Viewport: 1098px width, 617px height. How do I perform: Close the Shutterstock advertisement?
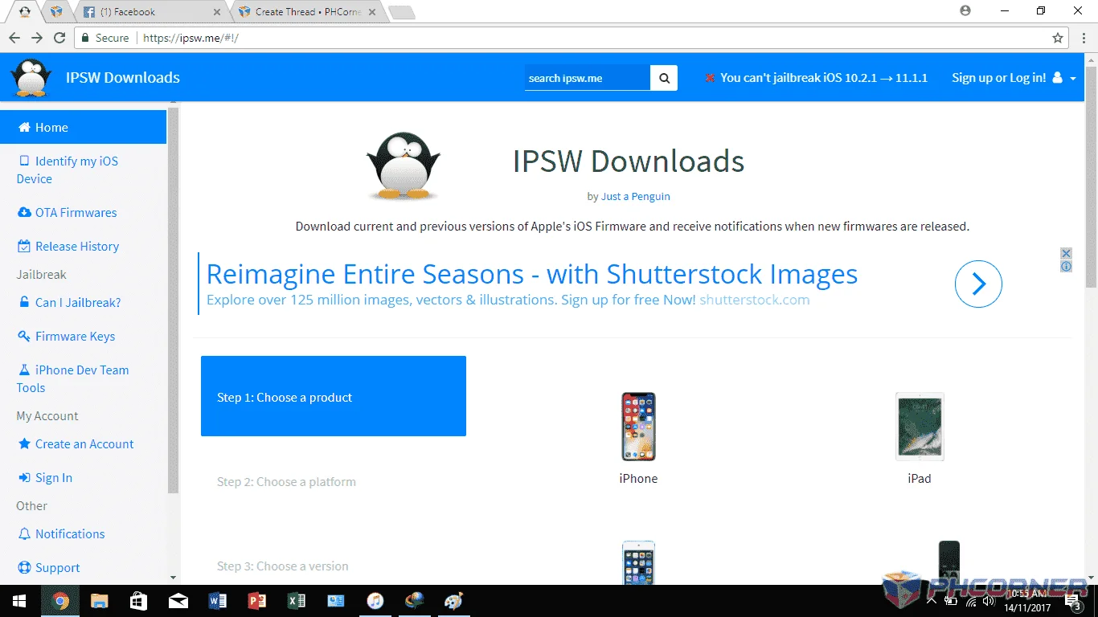click(x=1066, y=253)
